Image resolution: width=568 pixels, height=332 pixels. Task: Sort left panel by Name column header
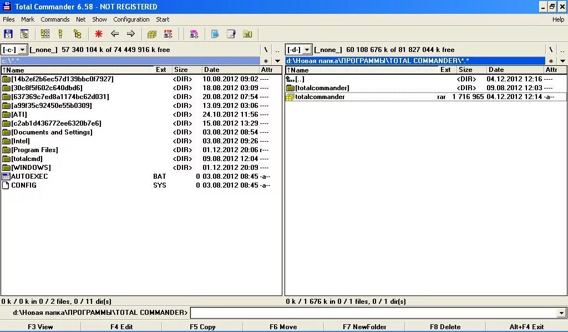click(x=78, y=70)
